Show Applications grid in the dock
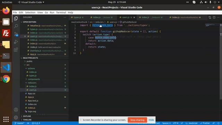The height and width of the screenshot is (125, 222). point(6,119)
